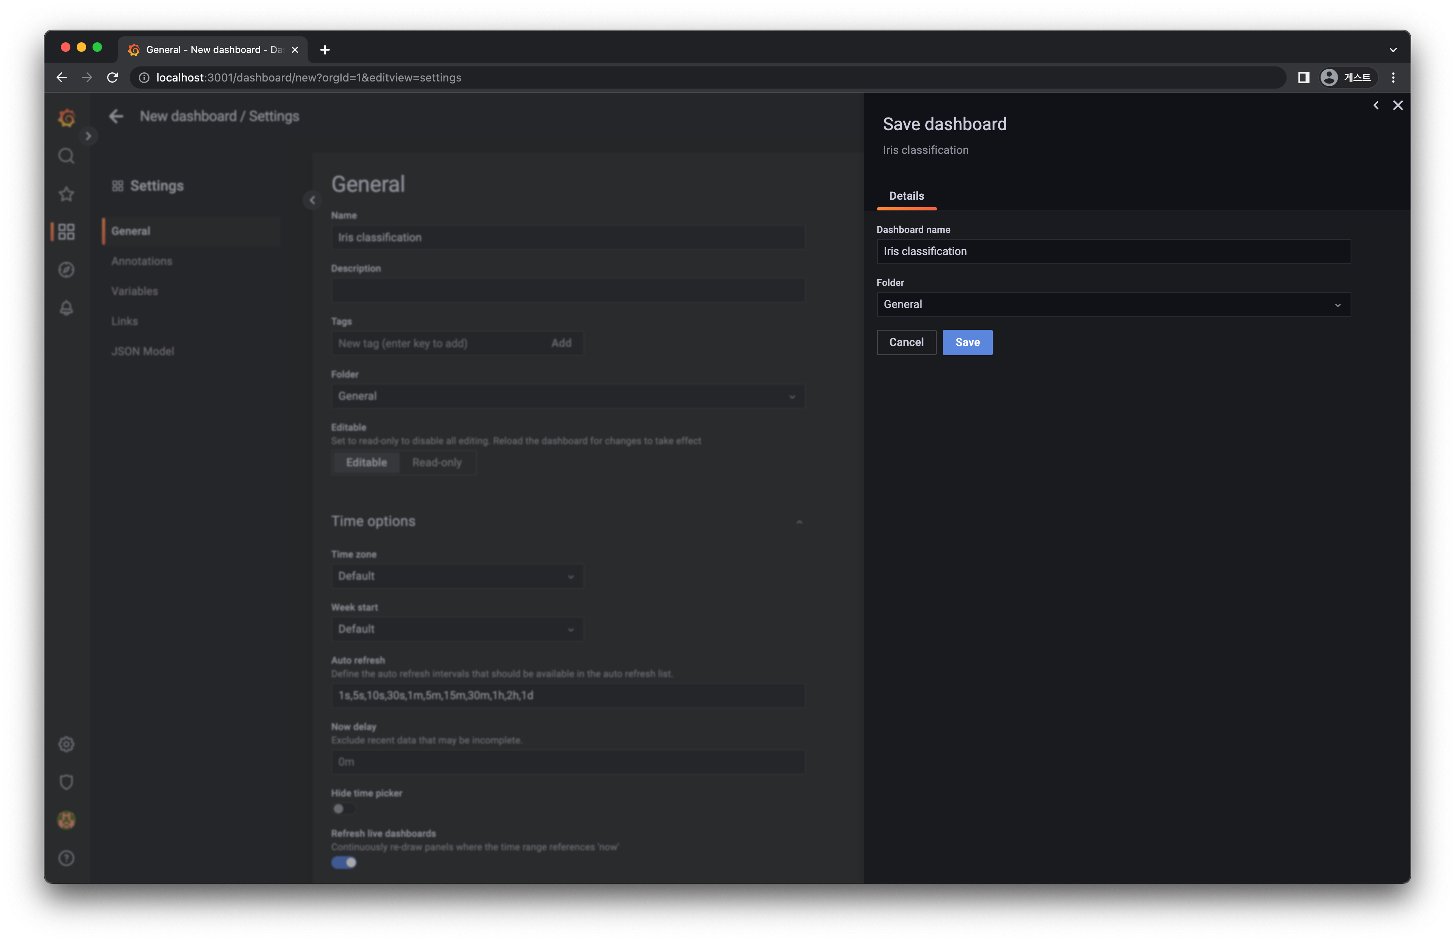The image size is (1455, 942).
Task: Click the Dashboard name input field
Action: 1113,251
